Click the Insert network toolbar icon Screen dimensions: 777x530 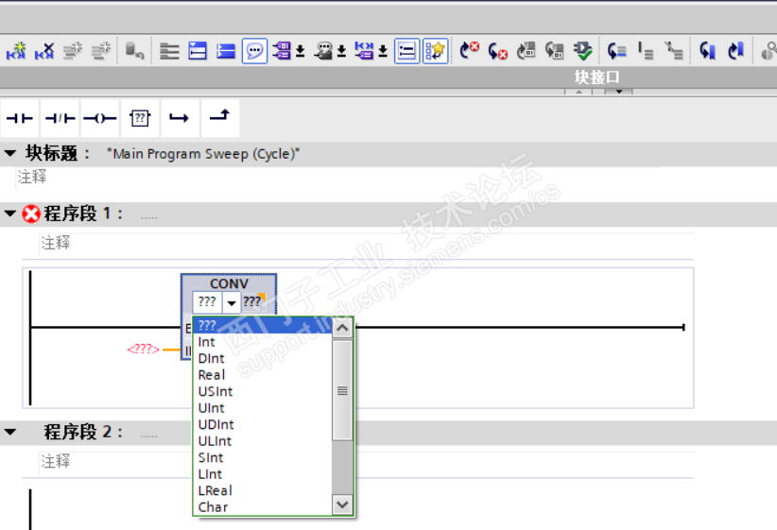(x=16, y=50)
